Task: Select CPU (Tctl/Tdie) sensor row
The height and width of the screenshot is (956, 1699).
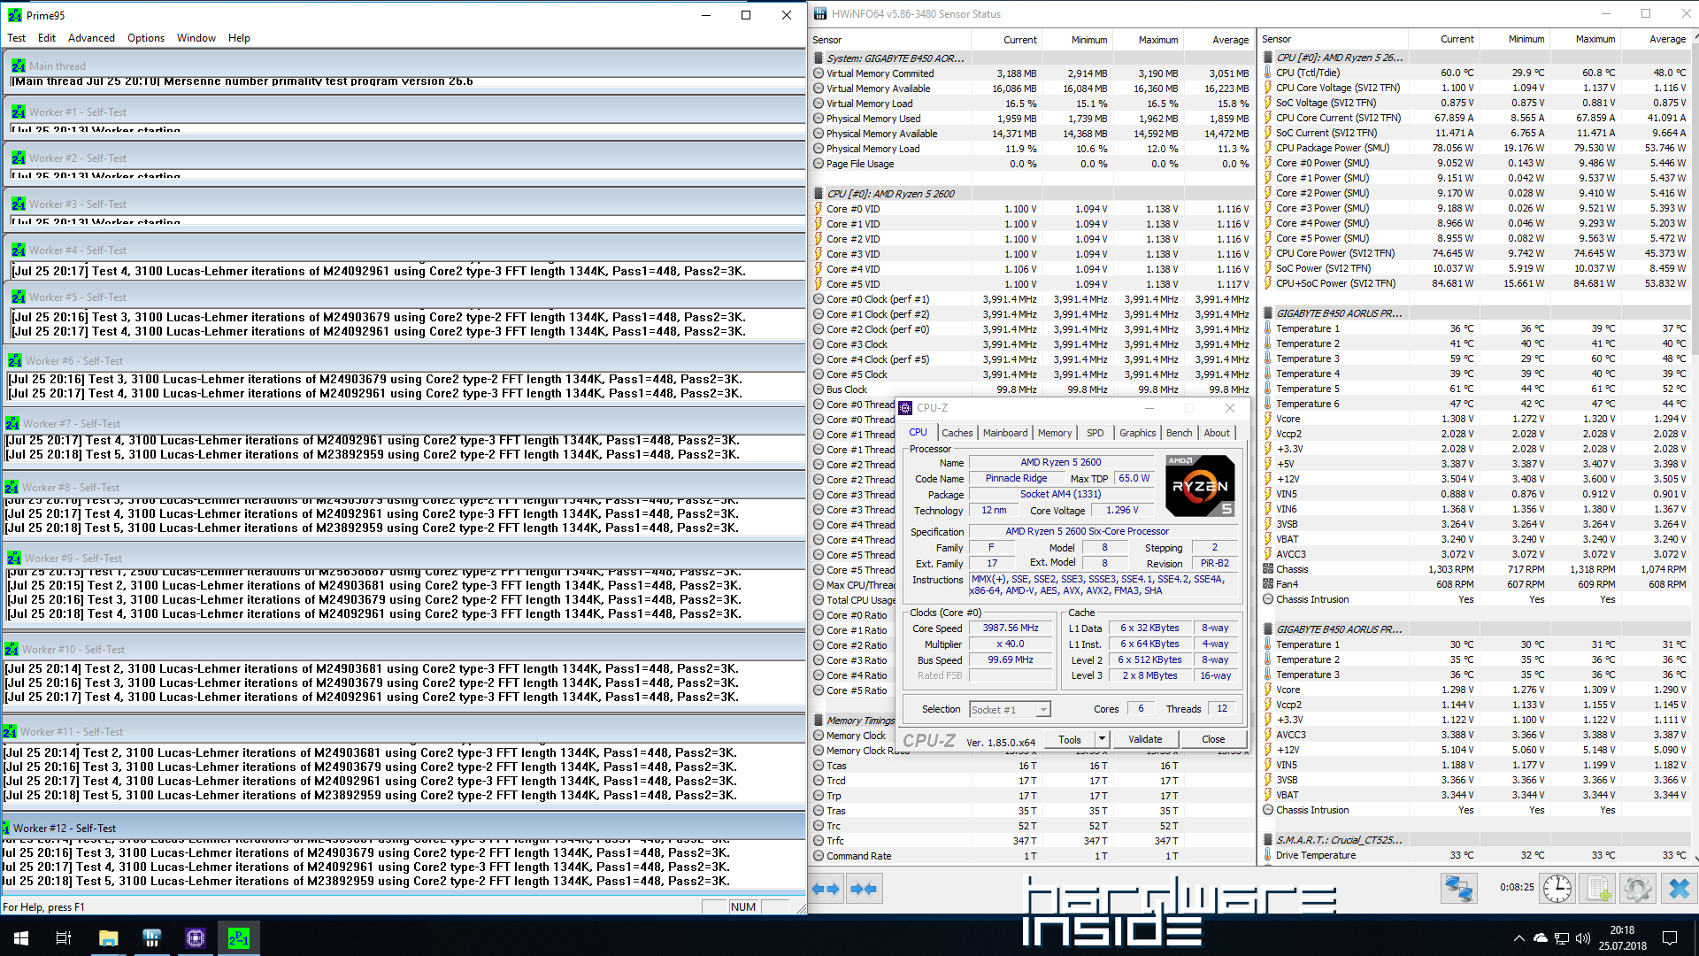Action: (1476, 73)
